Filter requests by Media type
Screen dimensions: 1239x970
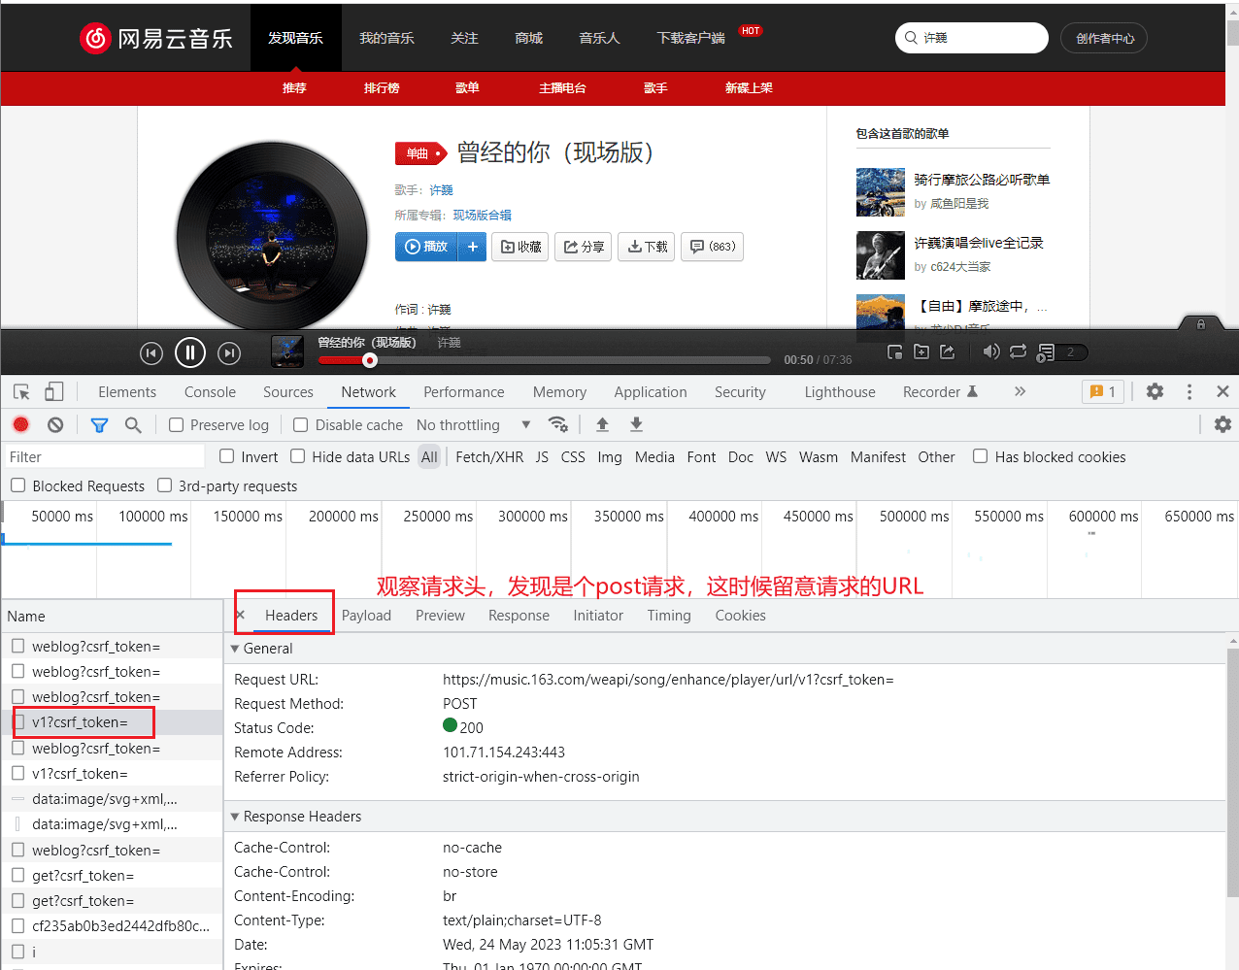[x=654, y=457]
